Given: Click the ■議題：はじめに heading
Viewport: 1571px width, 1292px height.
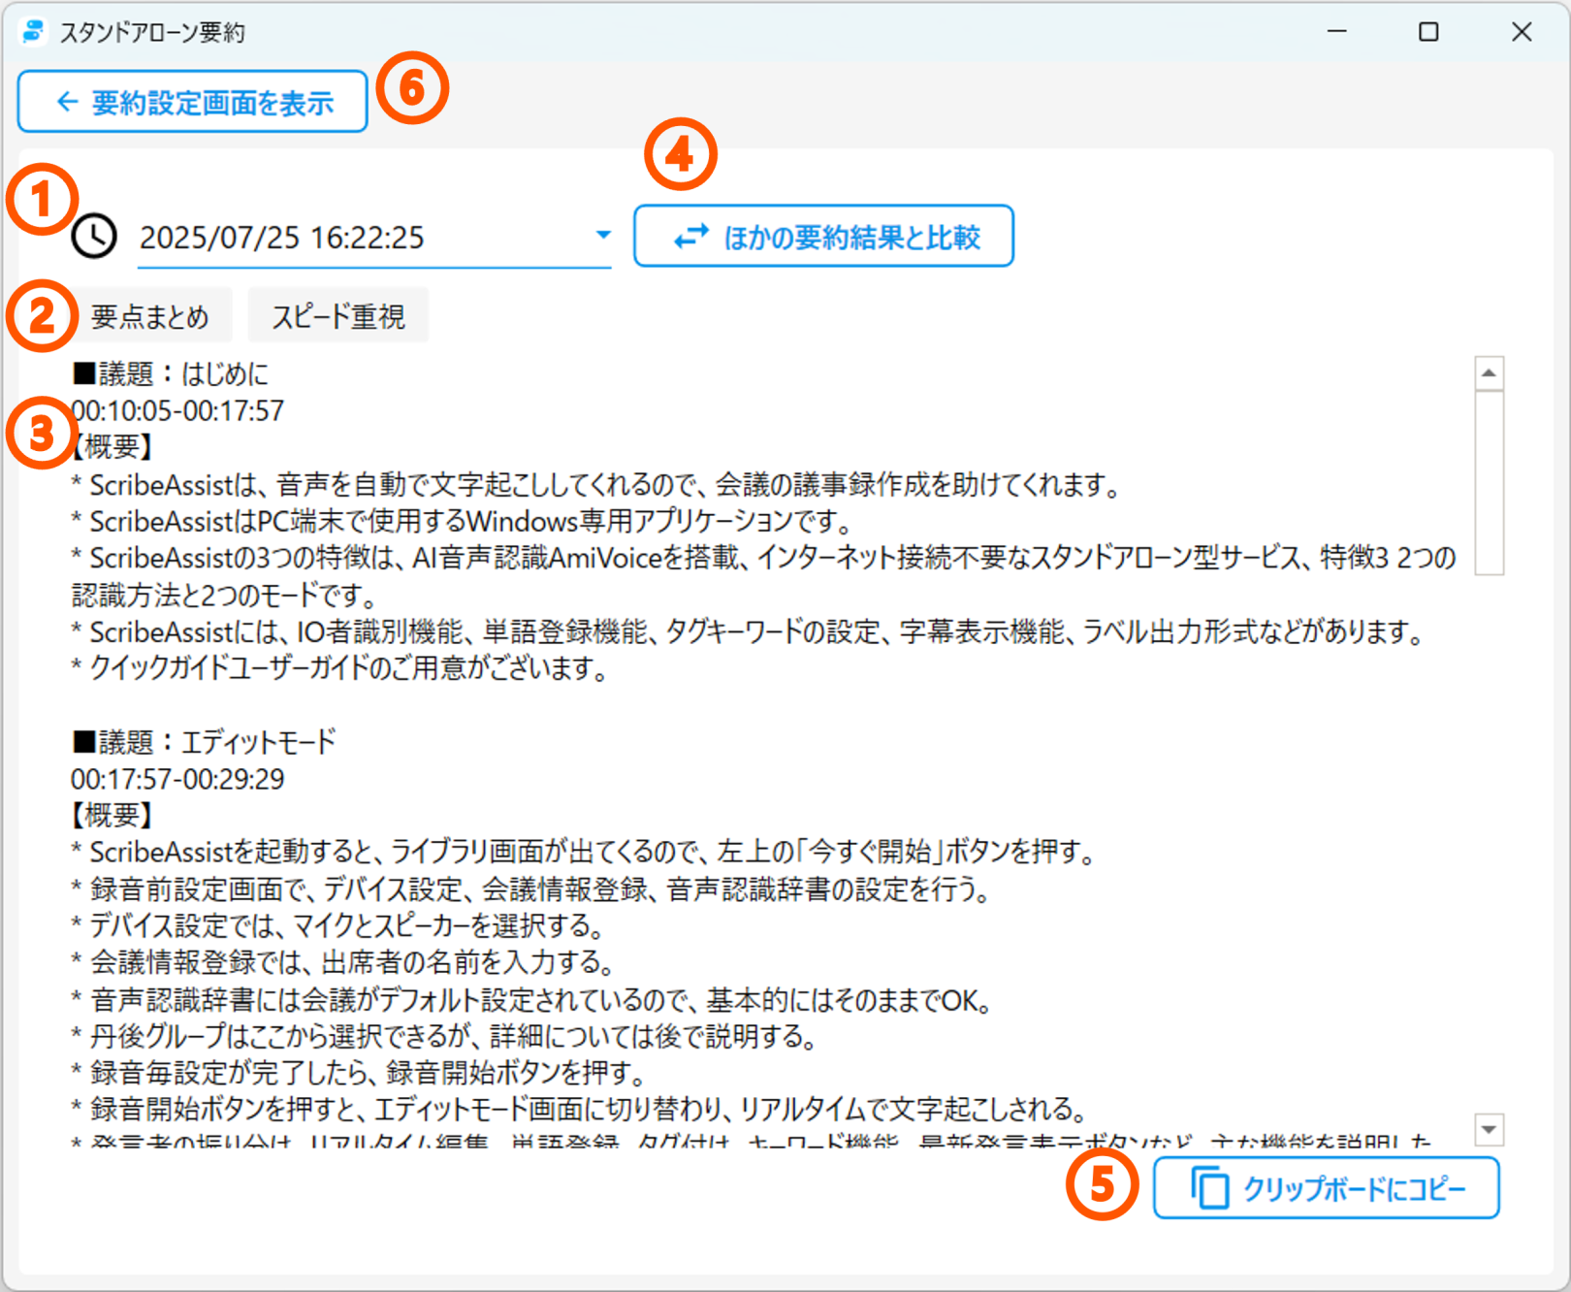Looking at the screenshot, I should click(x=171, y=373).
